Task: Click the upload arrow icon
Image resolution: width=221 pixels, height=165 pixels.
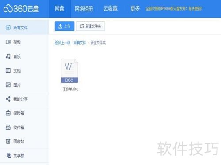Action: 61,26
